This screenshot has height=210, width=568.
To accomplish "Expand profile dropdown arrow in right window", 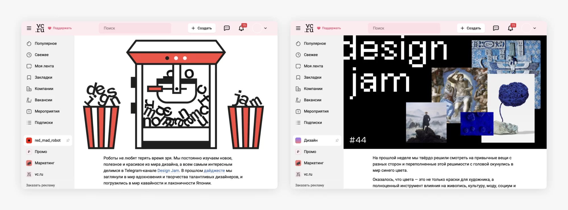I will tap(535, 28).
